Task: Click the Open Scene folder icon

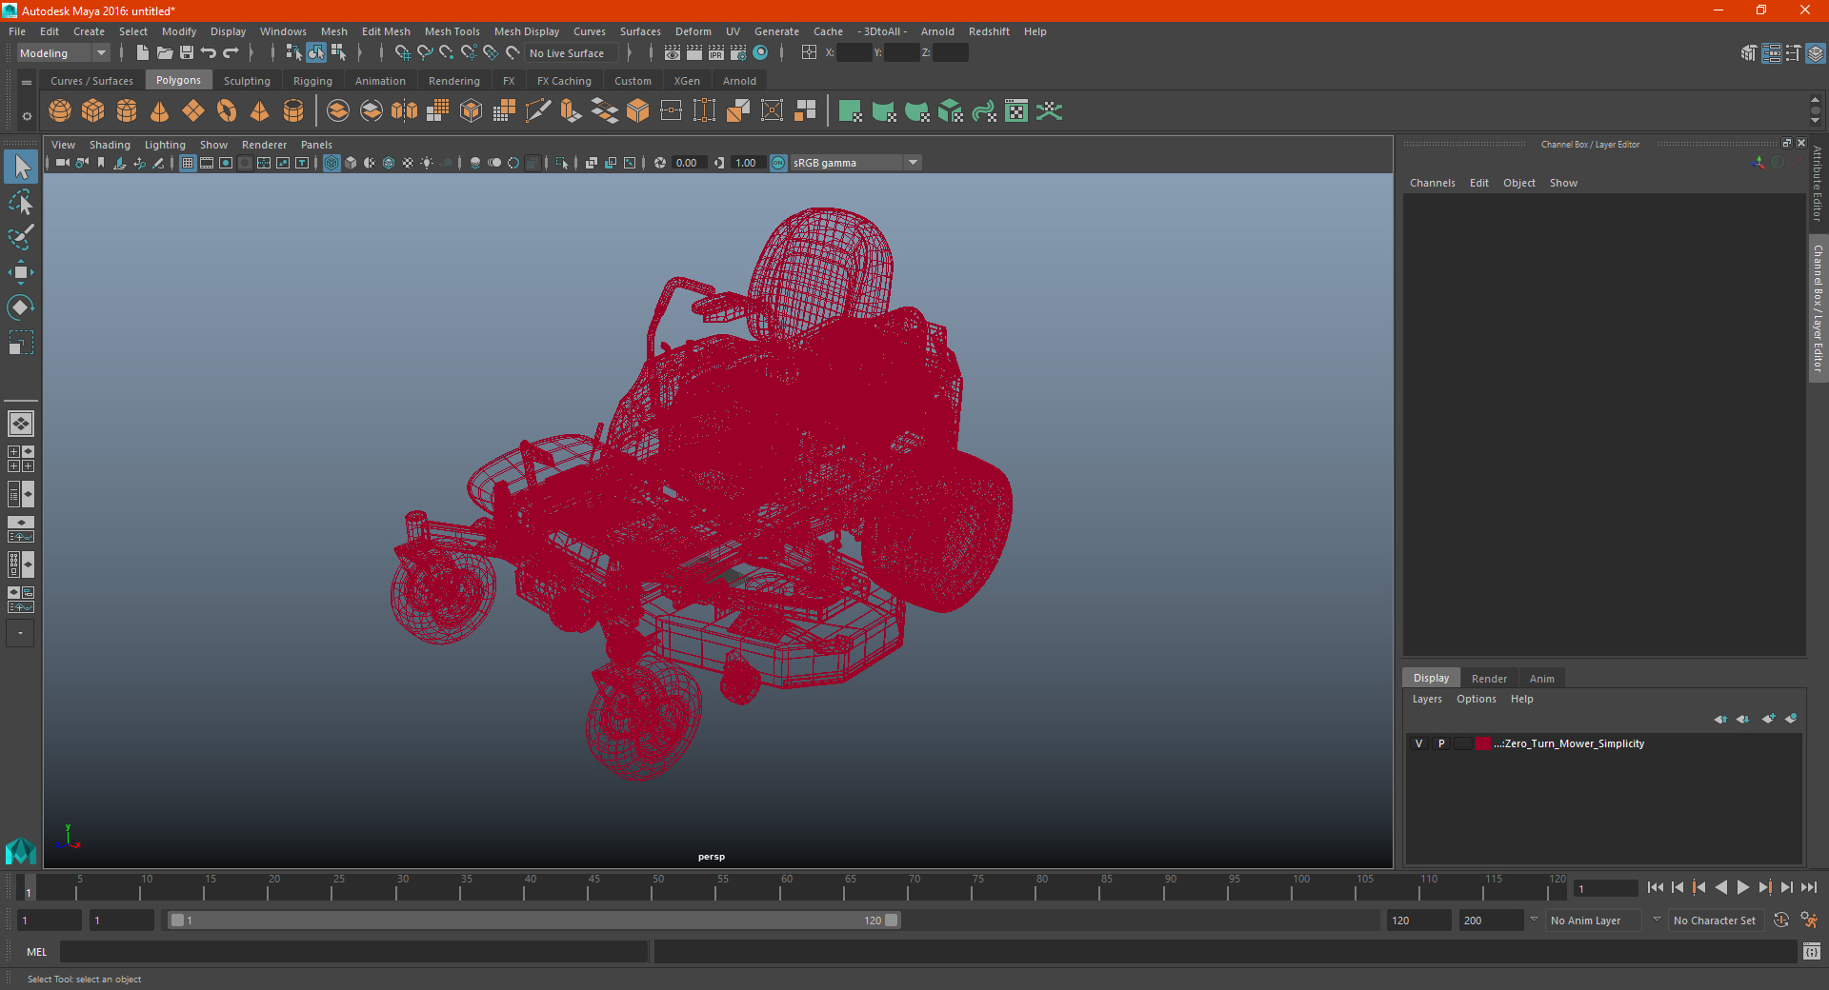Action: 165,53
